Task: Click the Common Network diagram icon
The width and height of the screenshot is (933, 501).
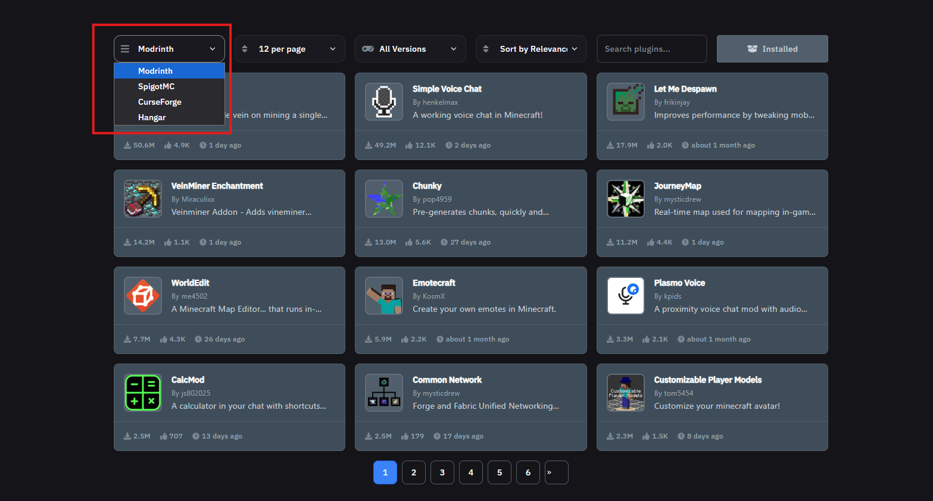Action: (384, 393)
